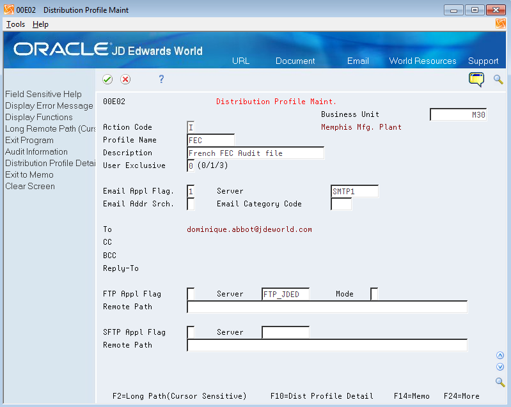Open help with the blue question mark
The height and width of the screenshot is (407, 511).
161,79
